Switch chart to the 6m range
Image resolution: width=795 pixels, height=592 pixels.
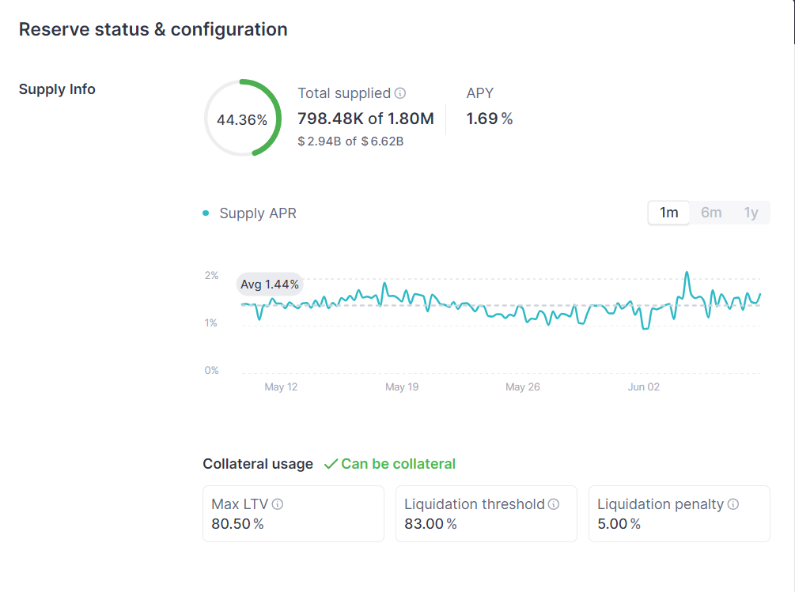[x=711, y=213]
